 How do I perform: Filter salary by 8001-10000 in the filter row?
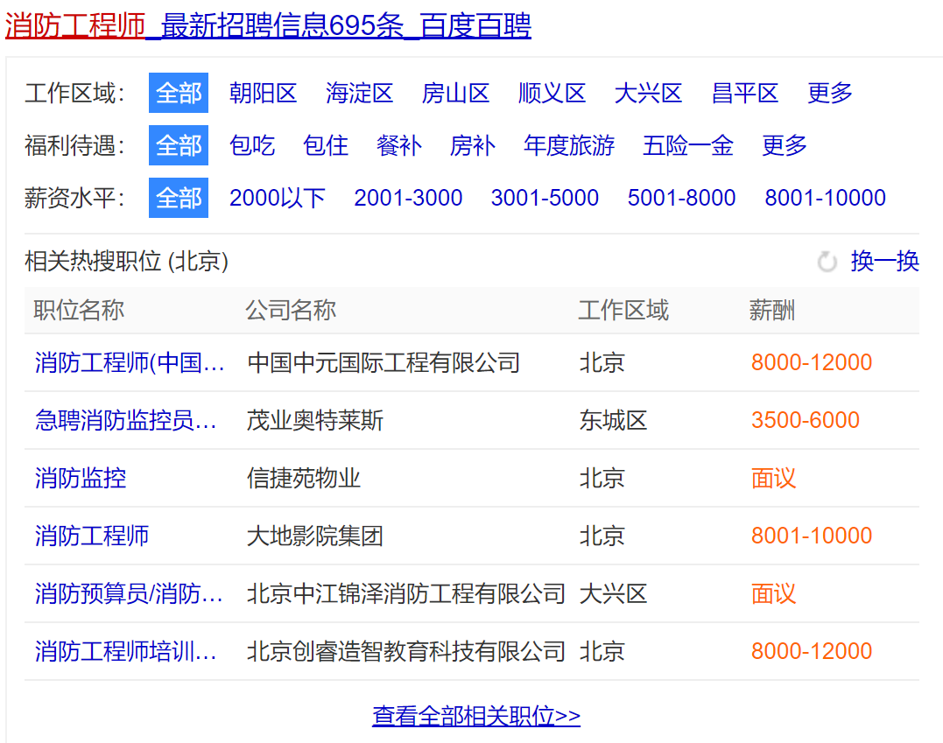[825, 198]
